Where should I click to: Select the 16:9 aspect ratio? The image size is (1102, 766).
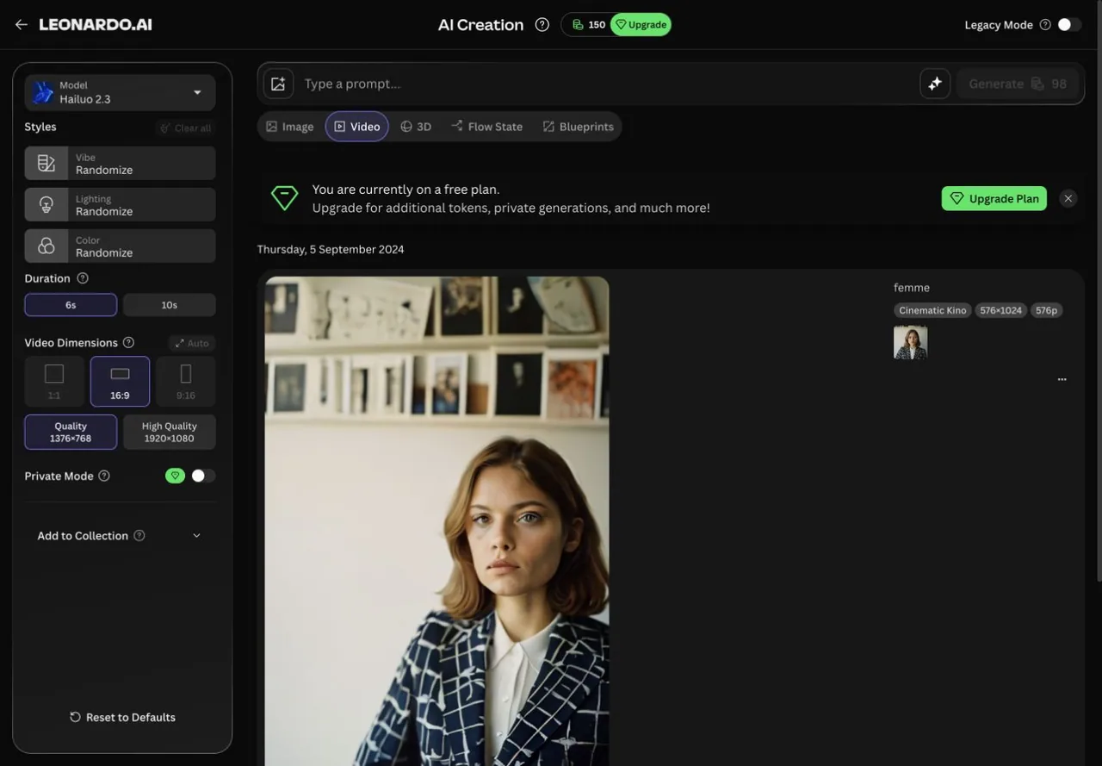[x=120, y=381]
